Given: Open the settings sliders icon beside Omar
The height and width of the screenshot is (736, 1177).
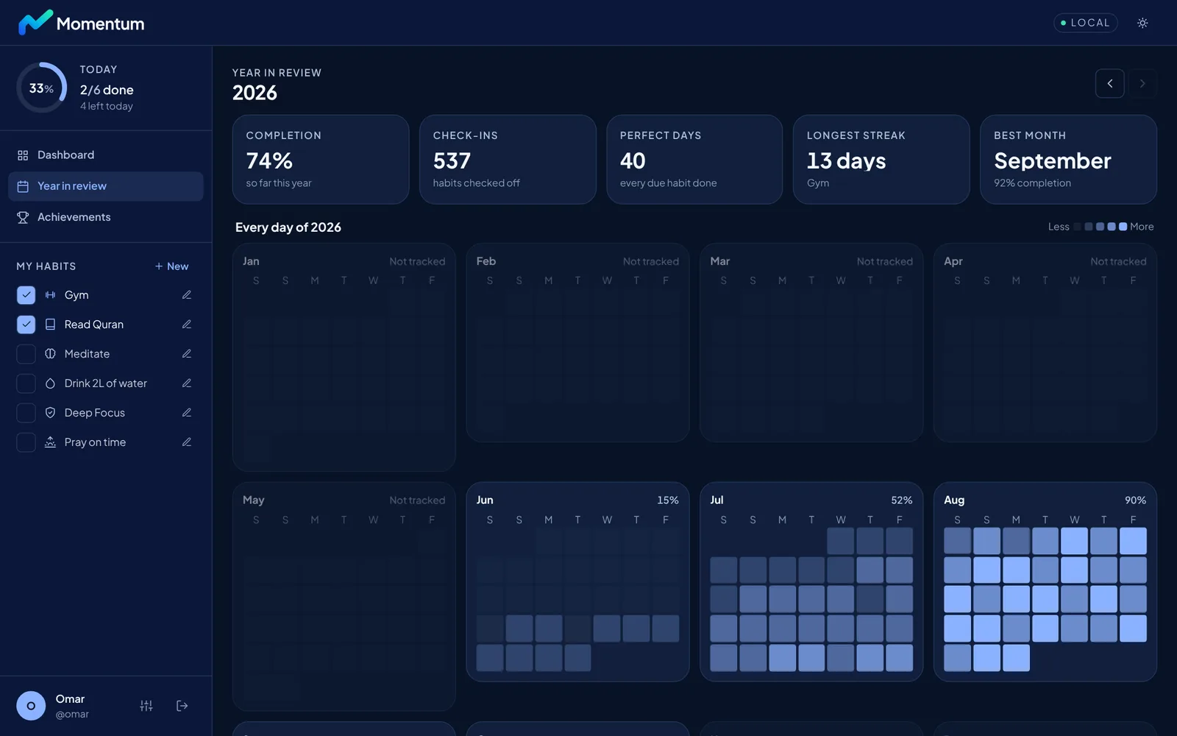Looking at the screenshot, I should coord(146,706).
